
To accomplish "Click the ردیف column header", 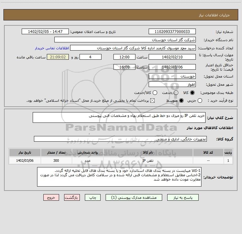I will click(x=228, y=152).
